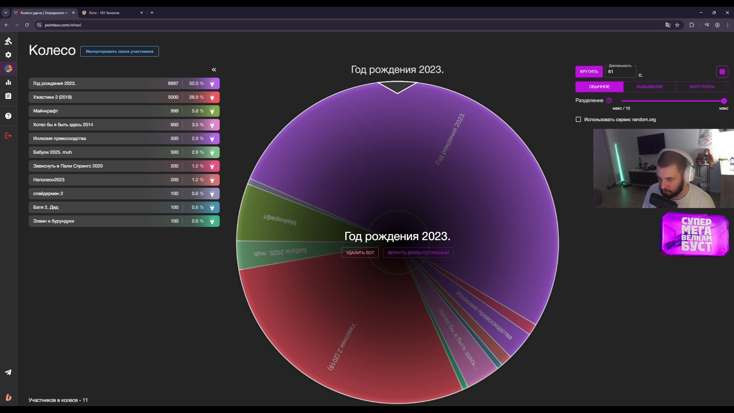Click Импортировать своих участников button
Screen dimensions: 734x413
click(x=119, y=51)
